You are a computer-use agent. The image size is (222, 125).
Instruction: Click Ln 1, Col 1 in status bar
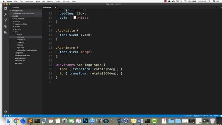point(188,116)
